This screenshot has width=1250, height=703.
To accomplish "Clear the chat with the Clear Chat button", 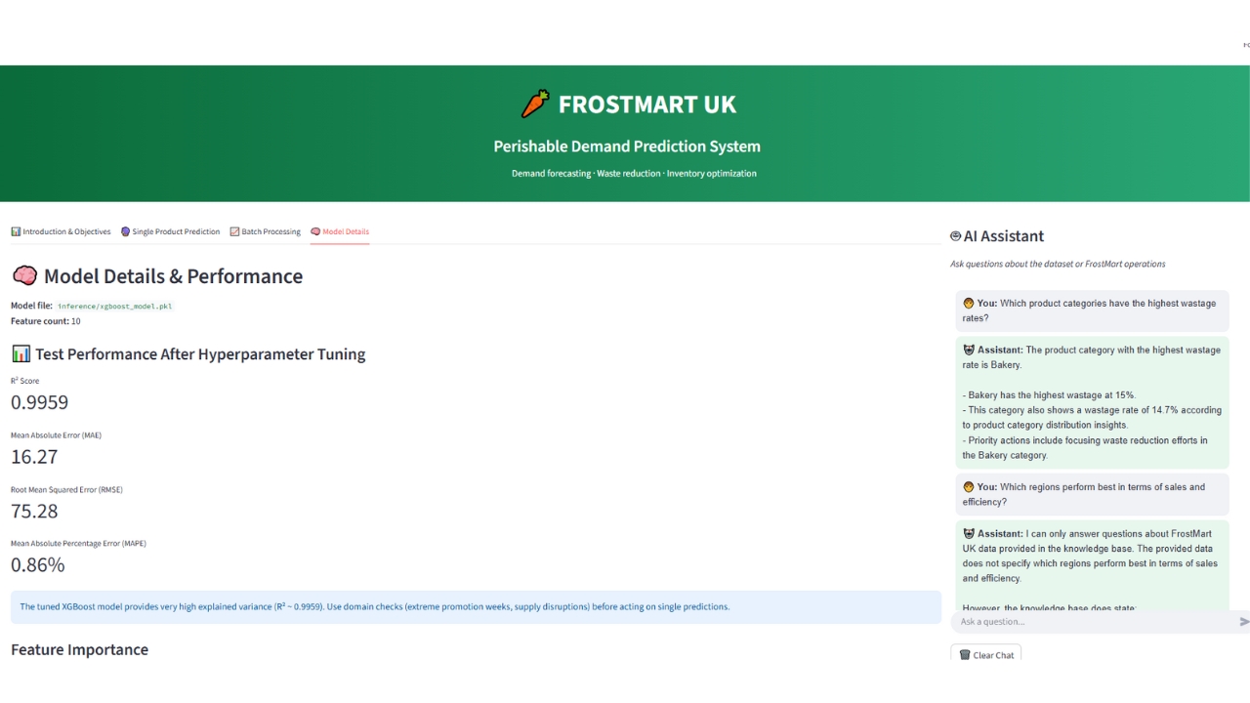I will tap(986, 655).
